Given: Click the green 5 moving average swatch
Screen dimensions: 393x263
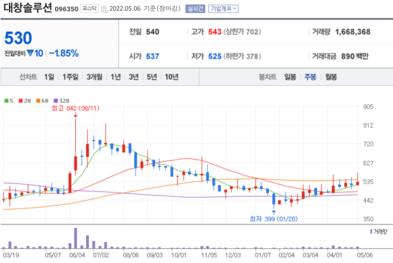Looking at the screenshot, I should click(6, 101).
